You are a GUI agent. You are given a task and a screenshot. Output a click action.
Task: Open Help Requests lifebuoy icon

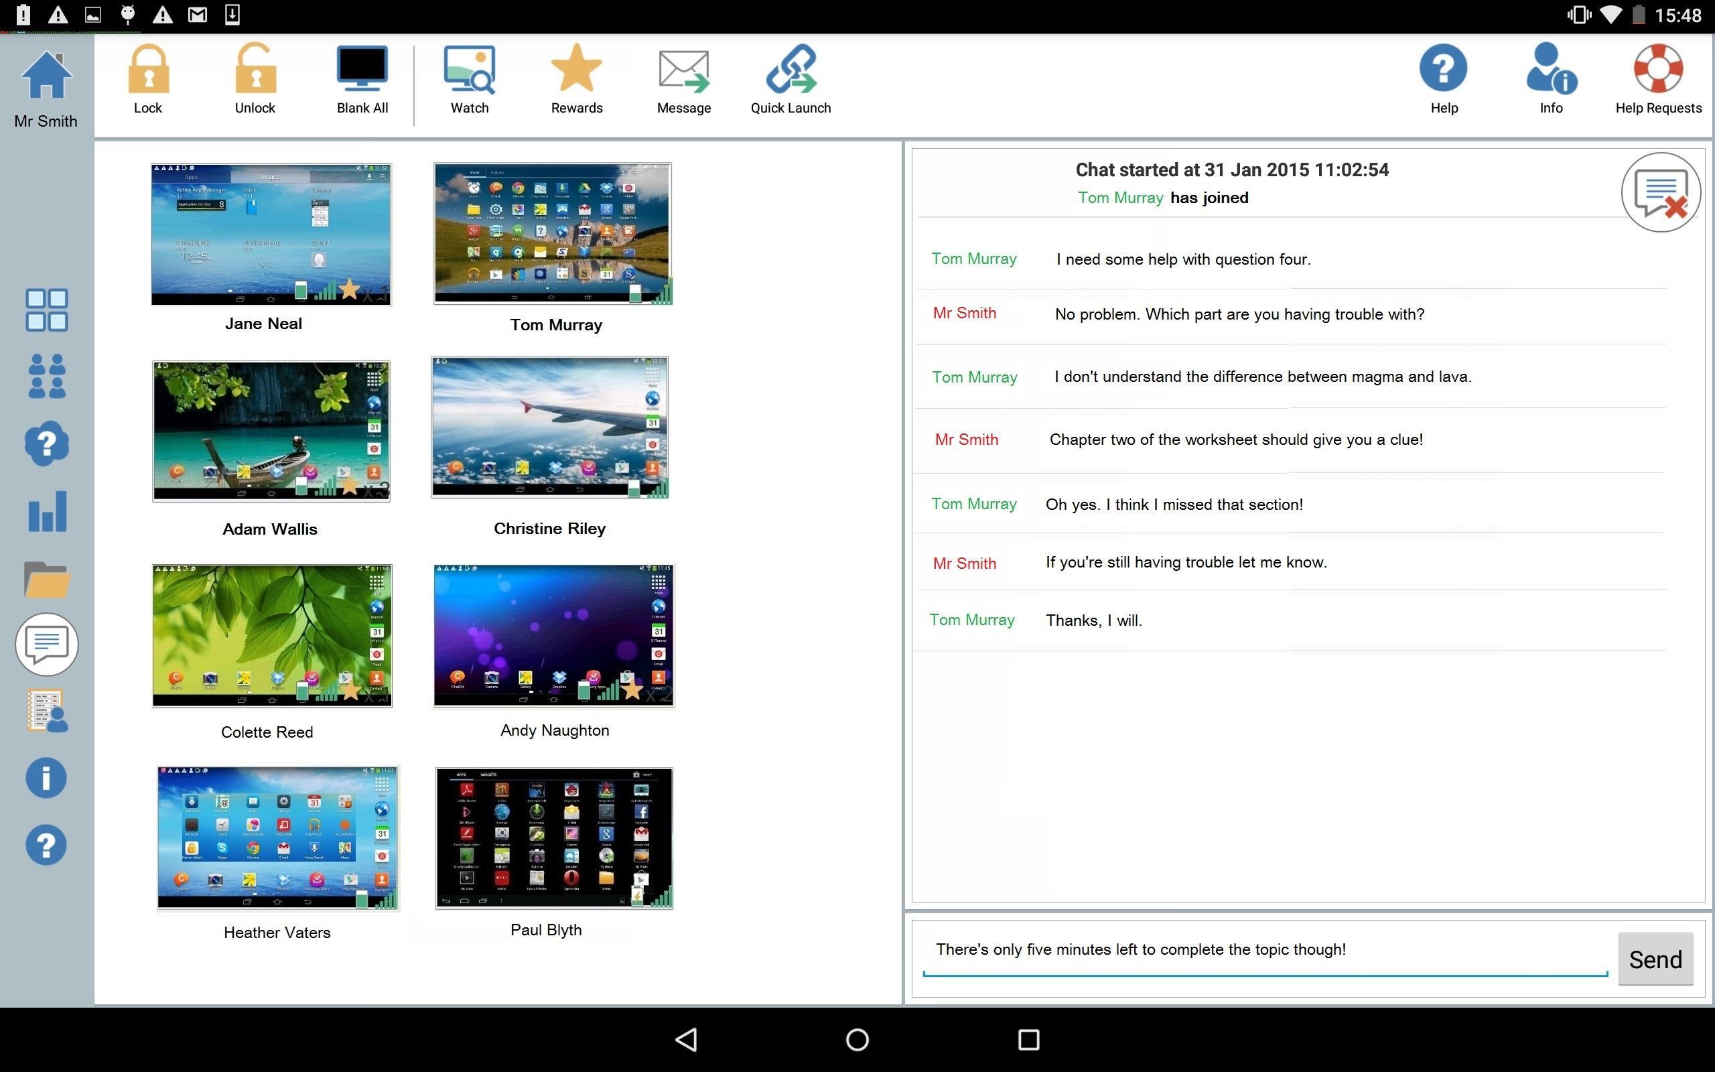click(x=1658, y=68)
